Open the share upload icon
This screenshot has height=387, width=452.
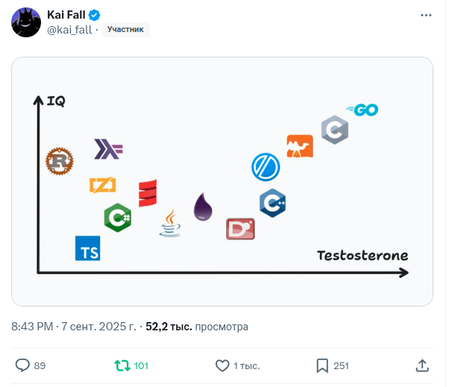(422, 365)
